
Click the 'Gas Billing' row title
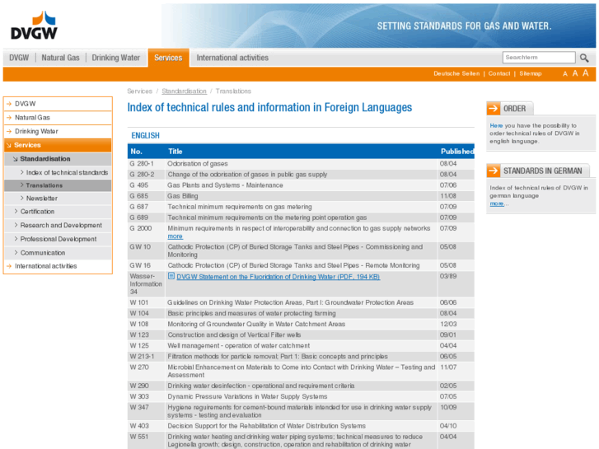coord(183,196)
